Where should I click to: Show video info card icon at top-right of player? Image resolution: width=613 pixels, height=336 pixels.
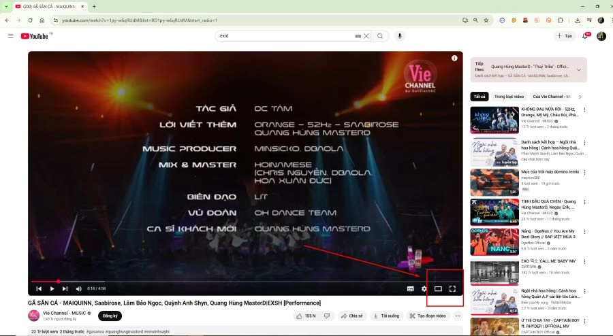[x=454, y=58]
